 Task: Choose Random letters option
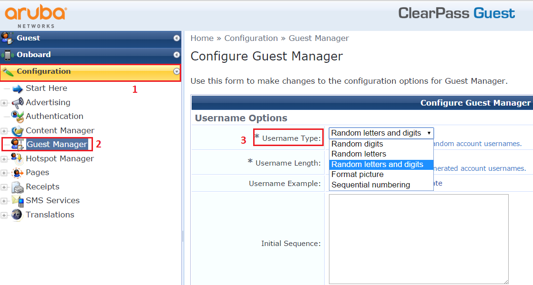381,154
